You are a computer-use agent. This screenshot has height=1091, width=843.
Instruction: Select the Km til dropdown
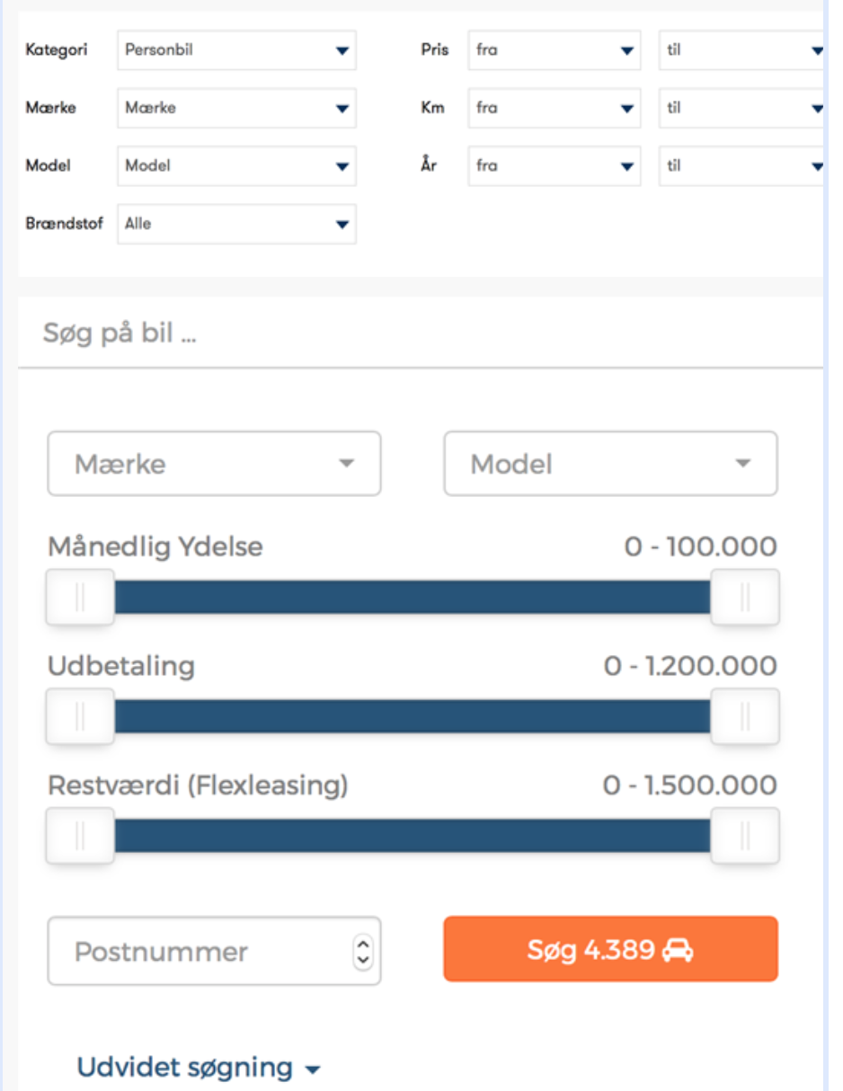[x=742, y=108]
